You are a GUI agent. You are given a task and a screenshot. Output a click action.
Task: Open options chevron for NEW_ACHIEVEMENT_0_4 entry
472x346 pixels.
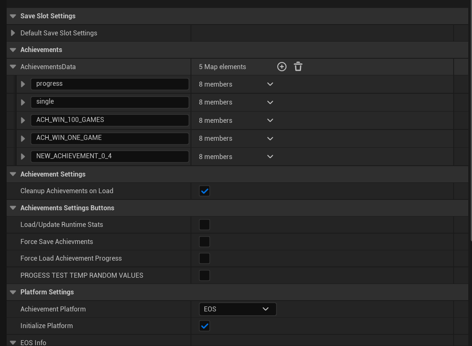click(x=270, y=157)
